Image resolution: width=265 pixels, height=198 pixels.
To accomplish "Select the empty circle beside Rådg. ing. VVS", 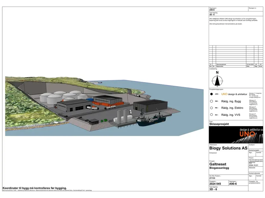I will [211, 115].
